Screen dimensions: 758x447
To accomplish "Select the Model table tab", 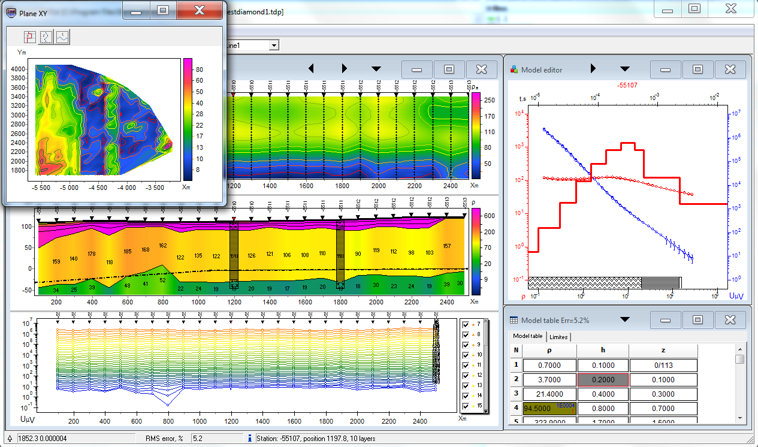I will (528, 336).
